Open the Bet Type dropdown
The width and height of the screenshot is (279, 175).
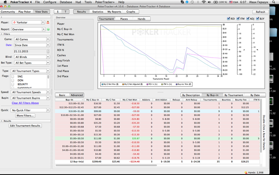click(x=32, y=63)
